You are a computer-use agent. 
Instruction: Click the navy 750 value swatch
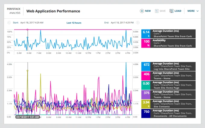coord(146,114)
